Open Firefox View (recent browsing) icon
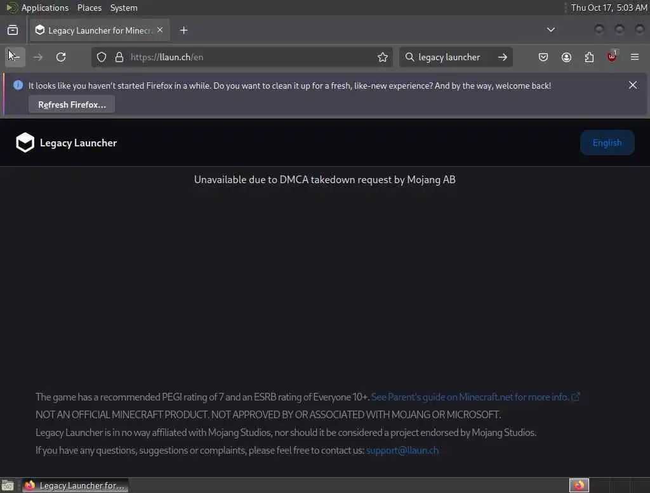 (x=13, y=30)
